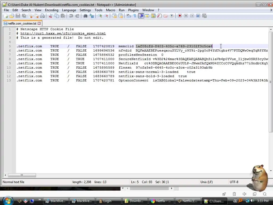This screenshot has width=273, height=205.
Task: Open the Windows Start orb
Action: [8, 200]
